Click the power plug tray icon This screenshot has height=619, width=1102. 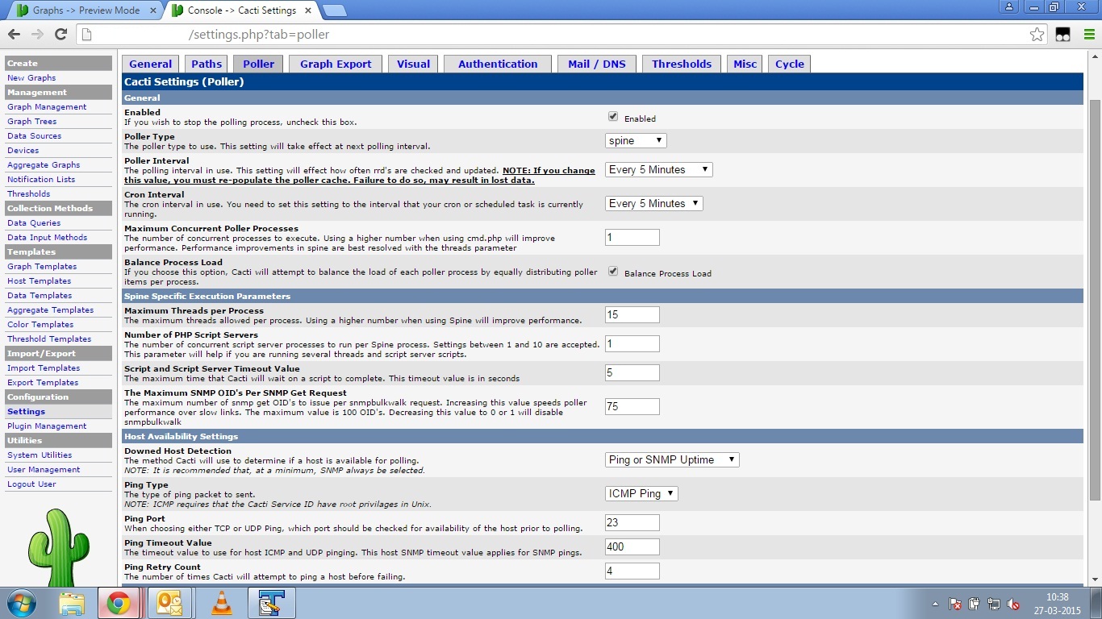(975, 604)
